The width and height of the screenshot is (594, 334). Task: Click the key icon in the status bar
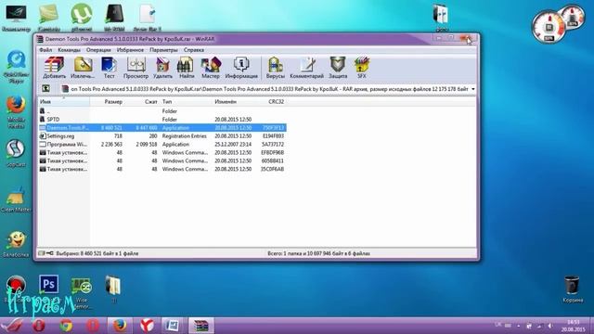[x=49, y=253]
